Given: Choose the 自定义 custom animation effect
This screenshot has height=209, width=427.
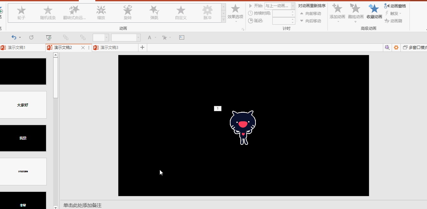Looking at the screenshot, I should 181,13.
